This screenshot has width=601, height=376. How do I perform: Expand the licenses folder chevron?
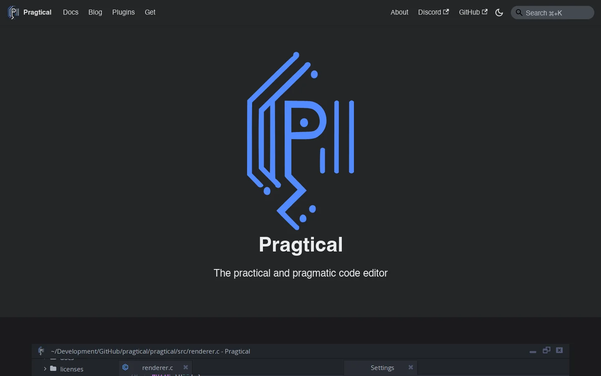[45, 369]
